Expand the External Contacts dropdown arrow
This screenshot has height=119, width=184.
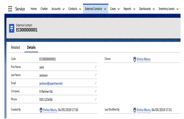tap(105, 9)
